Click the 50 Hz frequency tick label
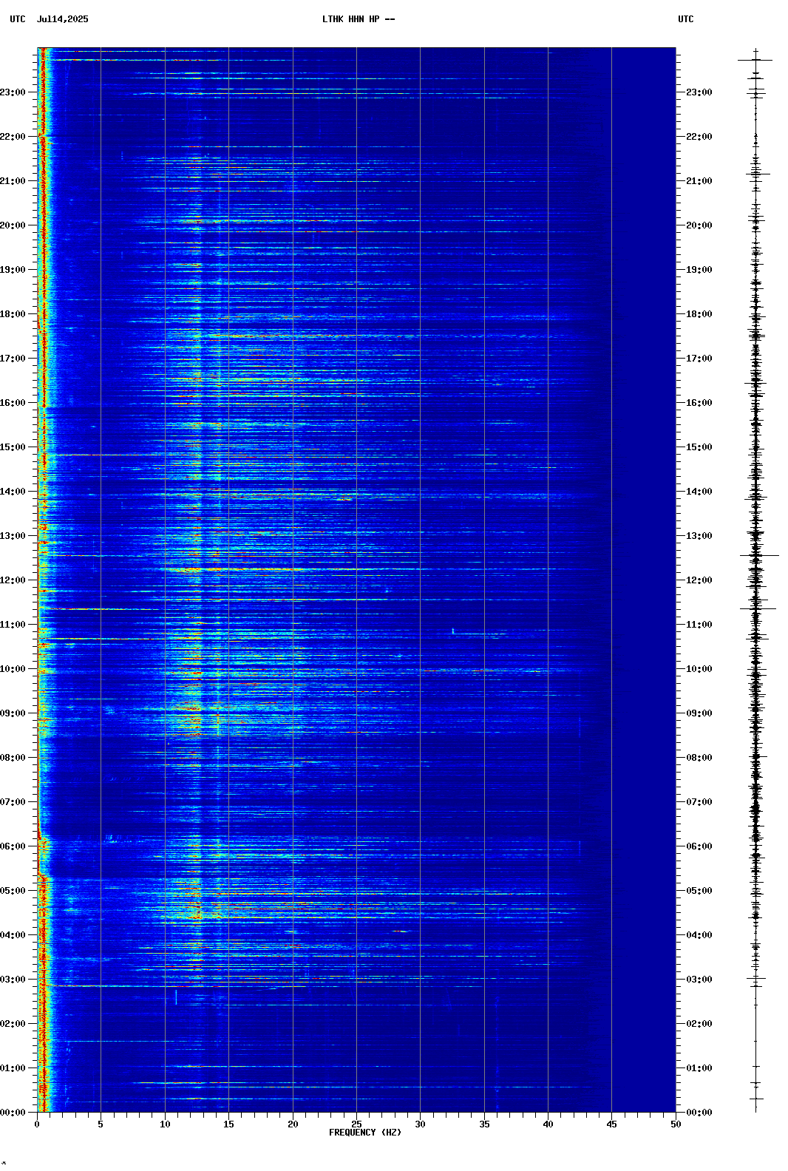 pos(676,1124)
